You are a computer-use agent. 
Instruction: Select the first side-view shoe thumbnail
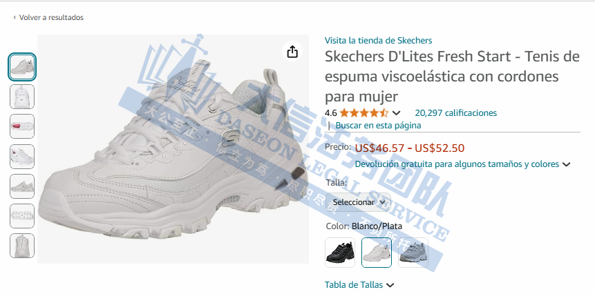(x=22, y=67)
